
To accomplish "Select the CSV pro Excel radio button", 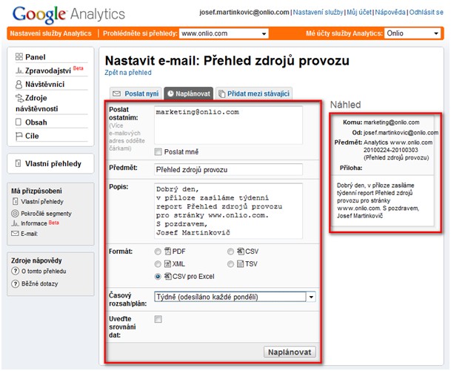I will (x=158, y=277).
